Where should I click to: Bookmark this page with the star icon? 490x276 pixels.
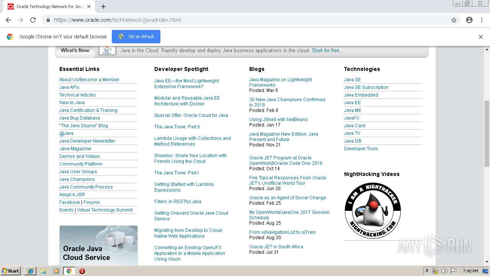coord(454,20)
